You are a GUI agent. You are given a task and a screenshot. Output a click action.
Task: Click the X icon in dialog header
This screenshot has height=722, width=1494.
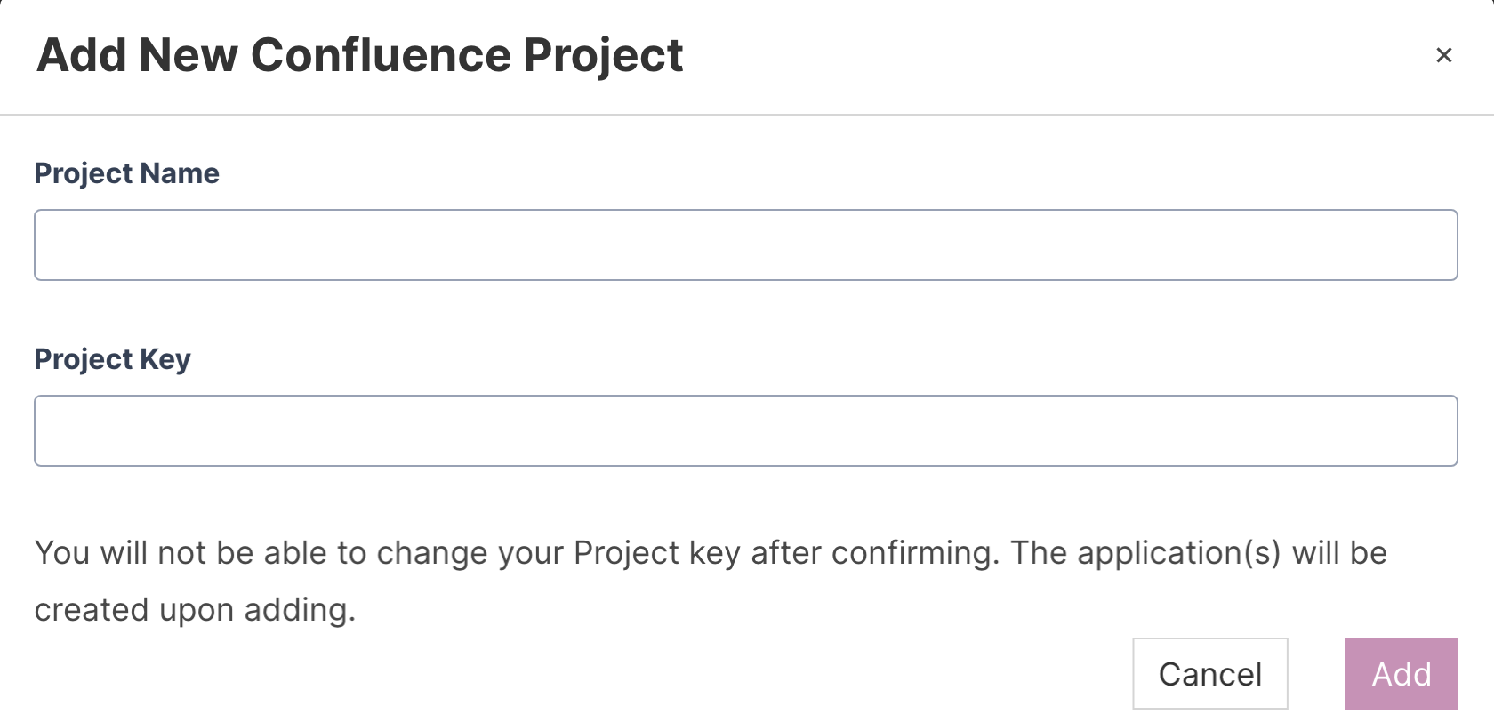click(1443, 55)
